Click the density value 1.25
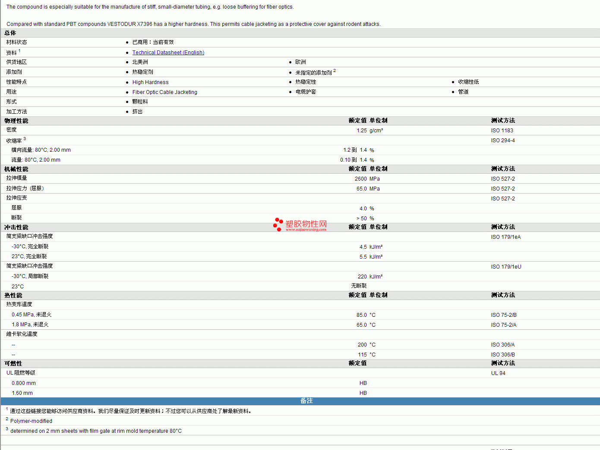 (362, 131)
